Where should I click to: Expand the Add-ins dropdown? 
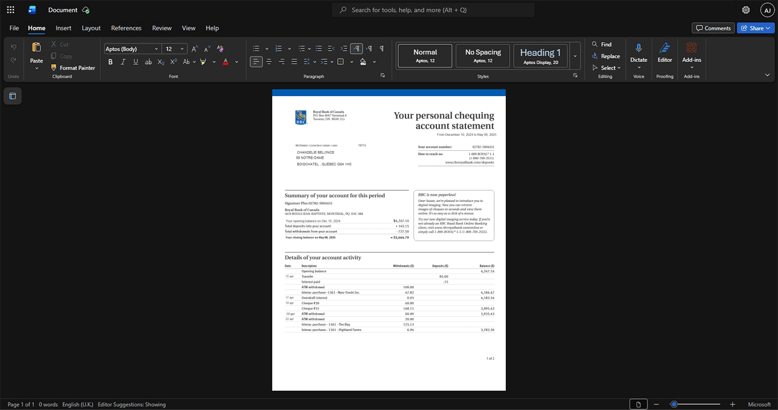[x=691, y=68]
